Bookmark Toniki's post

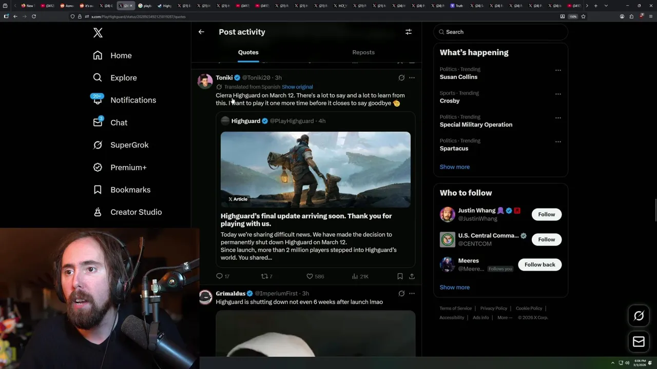[x=400, y=276]
